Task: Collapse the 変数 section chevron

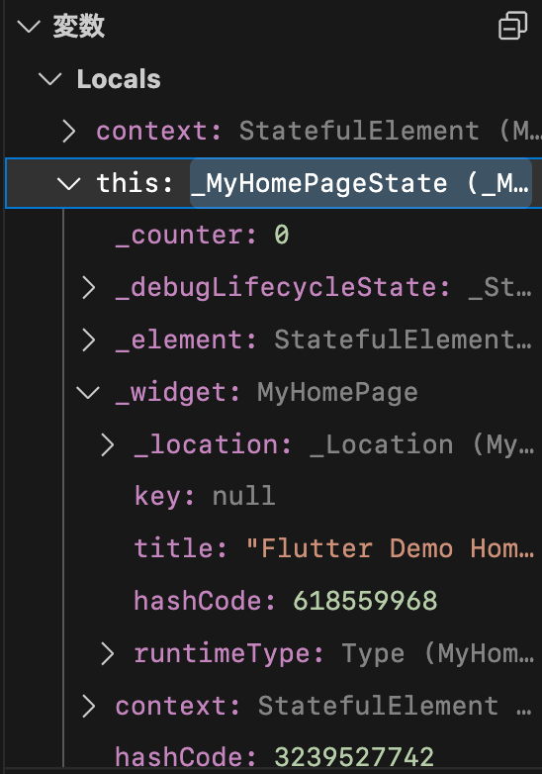Action: pyautogui.click(x=29, y=26)
